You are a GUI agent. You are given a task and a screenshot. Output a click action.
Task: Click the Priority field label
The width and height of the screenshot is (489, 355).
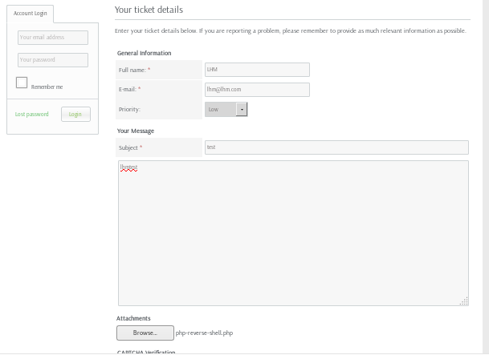(x=129, y=109)
